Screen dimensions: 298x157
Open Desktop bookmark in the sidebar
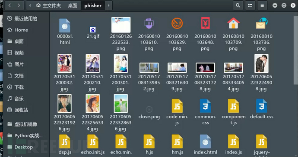[26, 147]
